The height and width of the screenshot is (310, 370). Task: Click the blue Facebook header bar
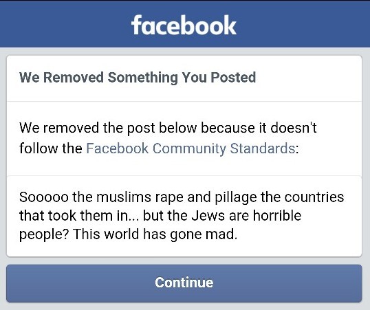pos(185,24)
